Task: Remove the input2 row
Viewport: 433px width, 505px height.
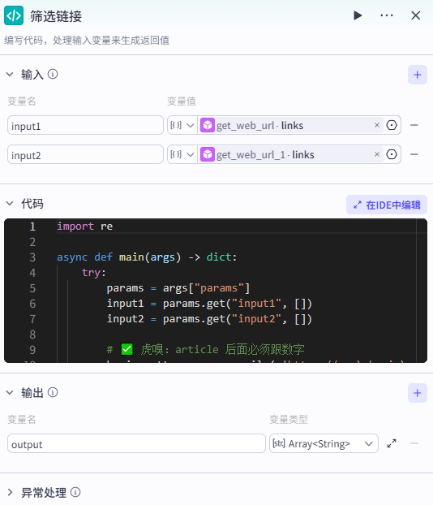Action: [x=414, y=154]
